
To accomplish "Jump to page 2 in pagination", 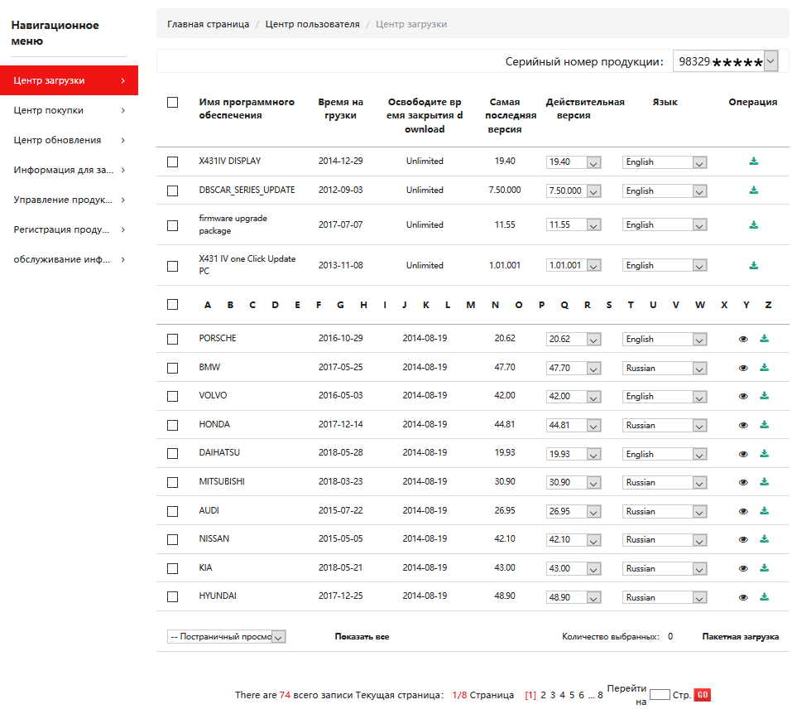I will pyautogui.click(x=543, y=695).
